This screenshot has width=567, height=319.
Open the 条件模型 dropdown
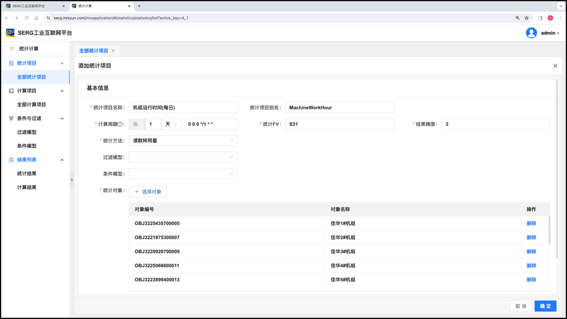point(183,174)
